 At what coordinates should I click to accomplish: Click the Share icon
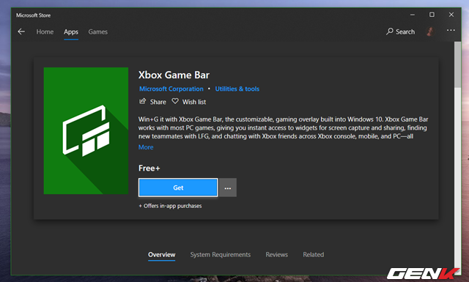143,101
